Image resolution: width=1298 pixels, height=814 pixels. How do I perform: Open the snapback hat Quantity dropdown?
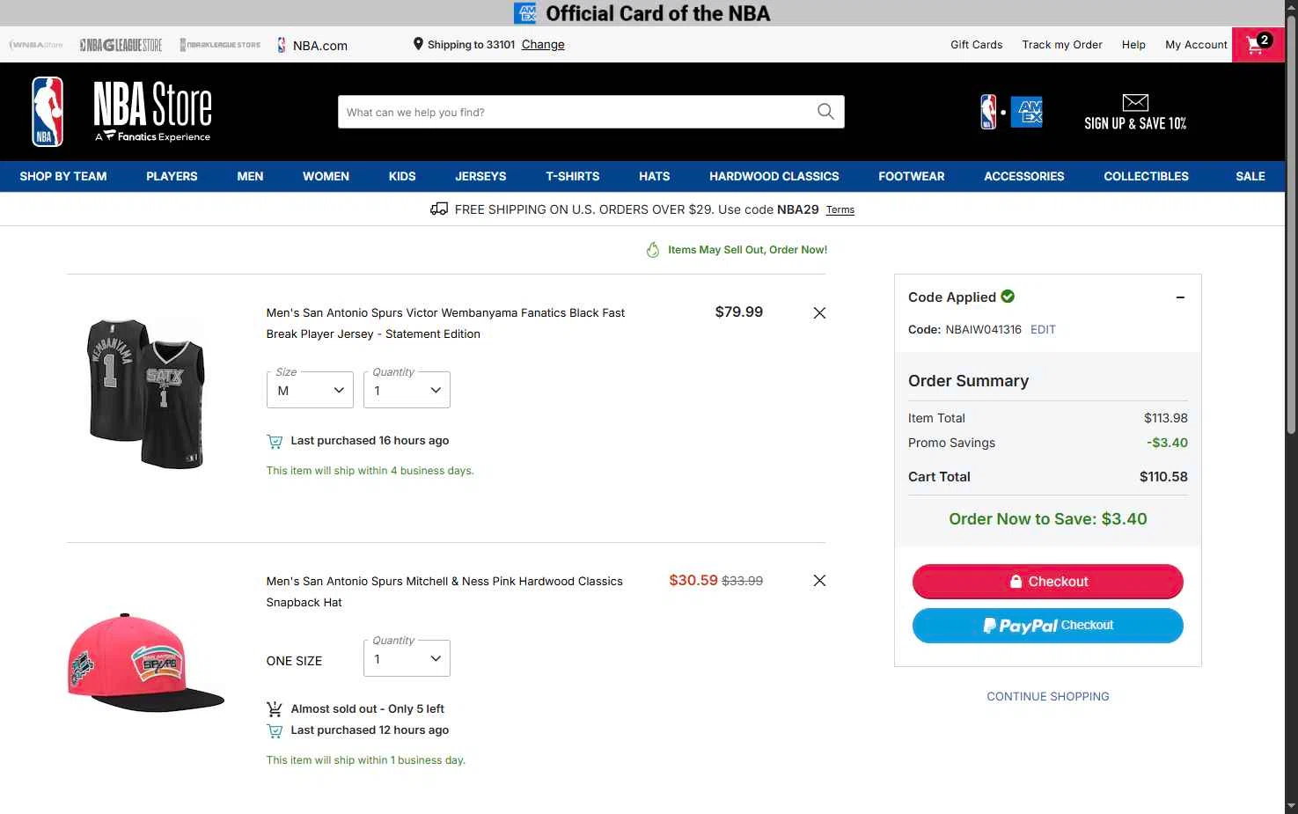click(407, 658)
